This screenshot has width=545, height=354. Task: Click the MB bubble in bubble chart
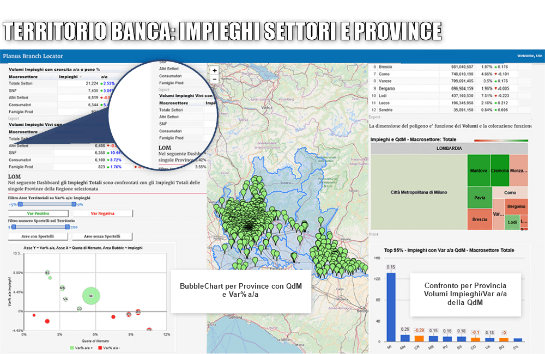[62, 288]
